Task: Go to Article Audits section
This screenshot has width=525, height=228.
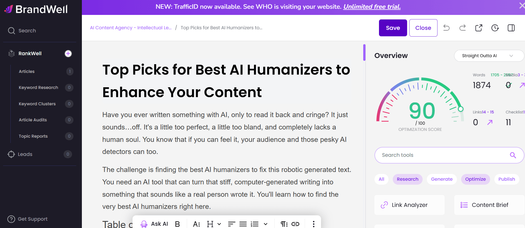Action: [33, 120]
